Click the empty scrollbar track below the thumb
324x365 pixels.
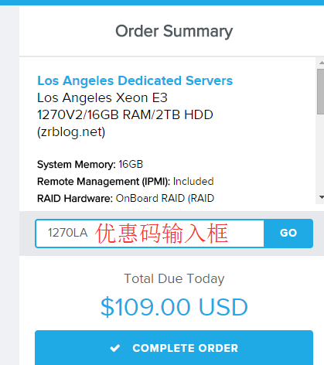320,154
